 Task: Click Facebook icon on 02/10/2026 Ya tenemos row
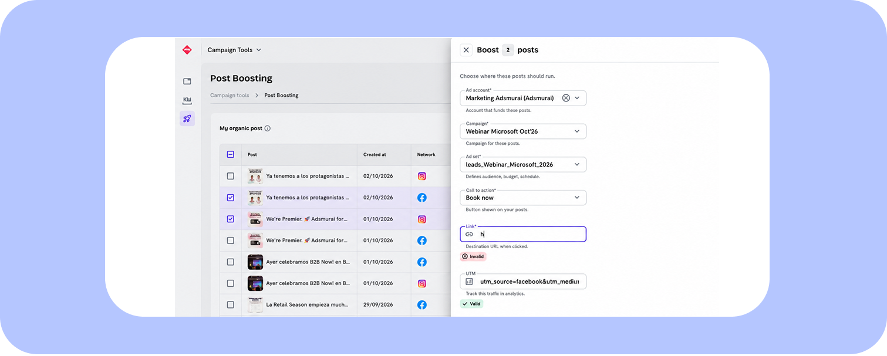pos(421,198)
